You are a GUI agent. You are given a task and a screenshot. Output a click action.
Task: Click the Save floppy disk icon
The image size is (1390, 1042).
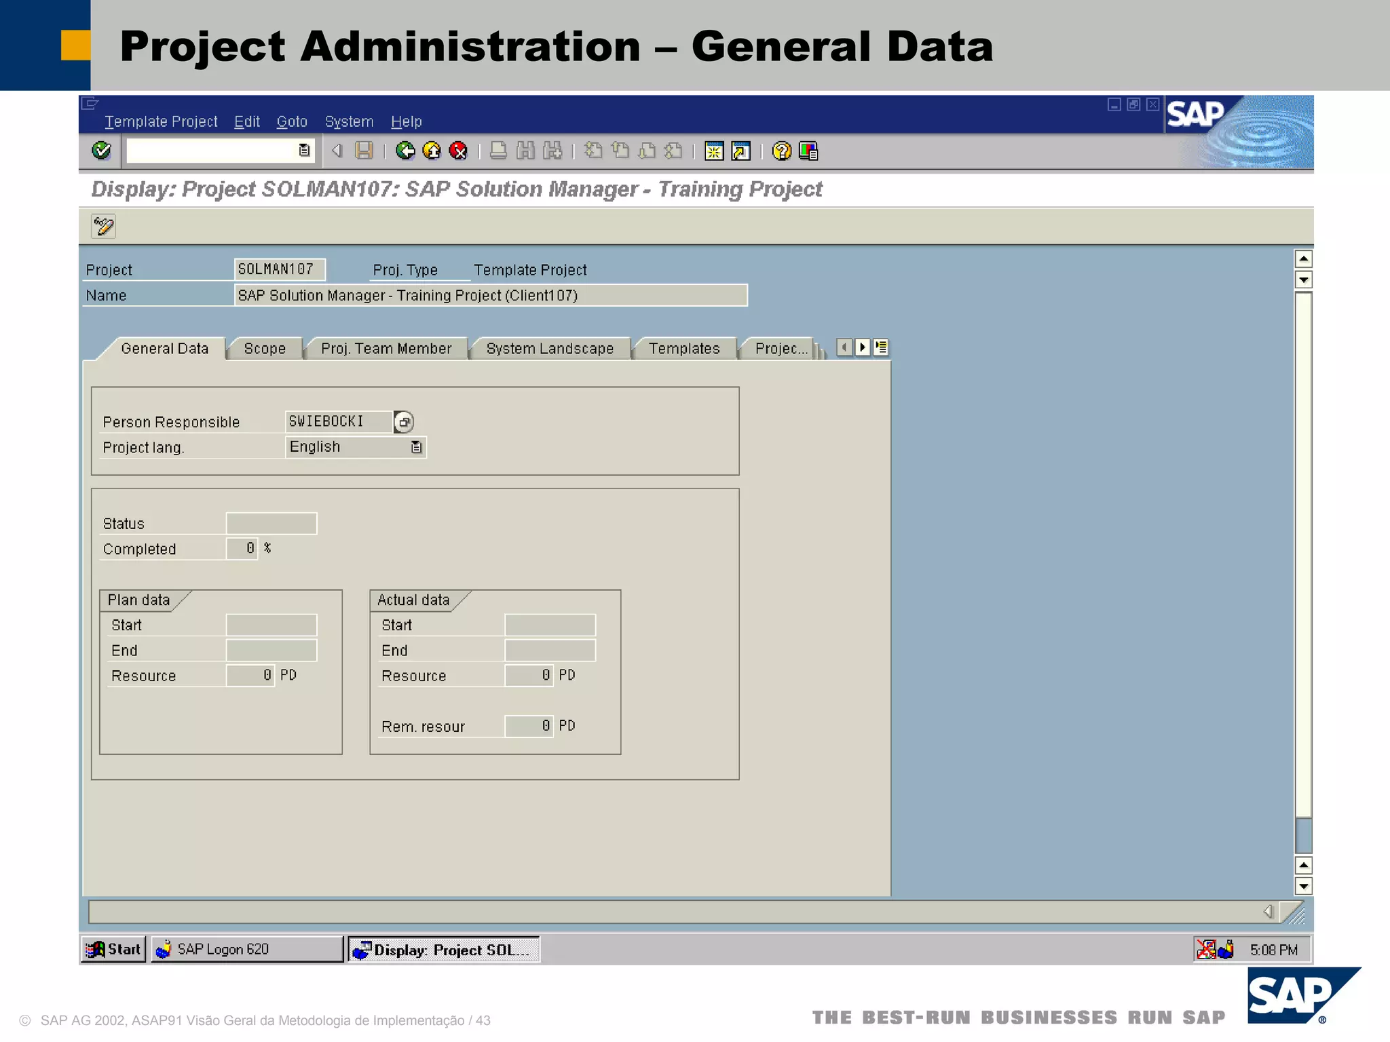(x=364, y=150)
